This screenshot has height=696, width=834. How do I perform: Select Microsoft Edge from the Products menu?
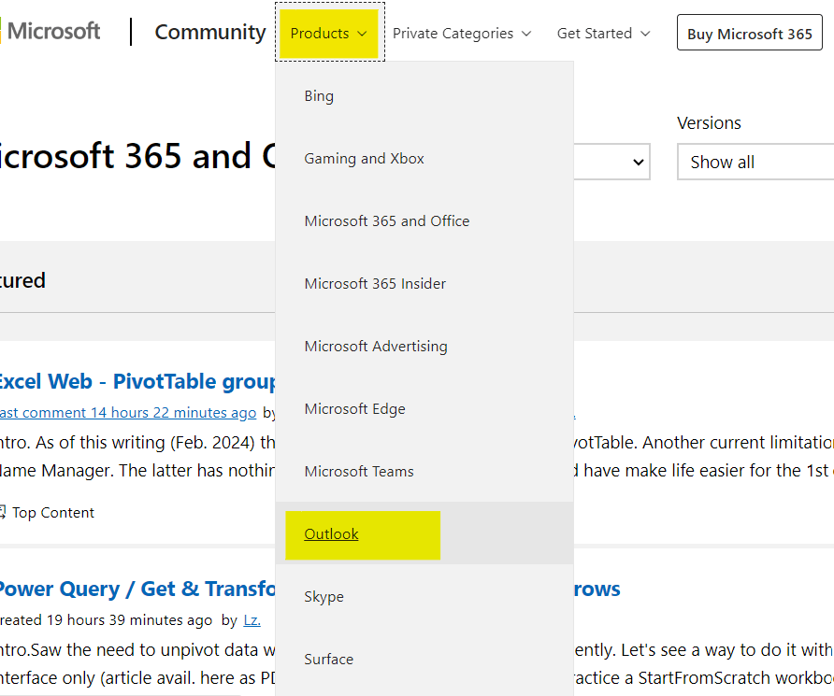(354, 409)
